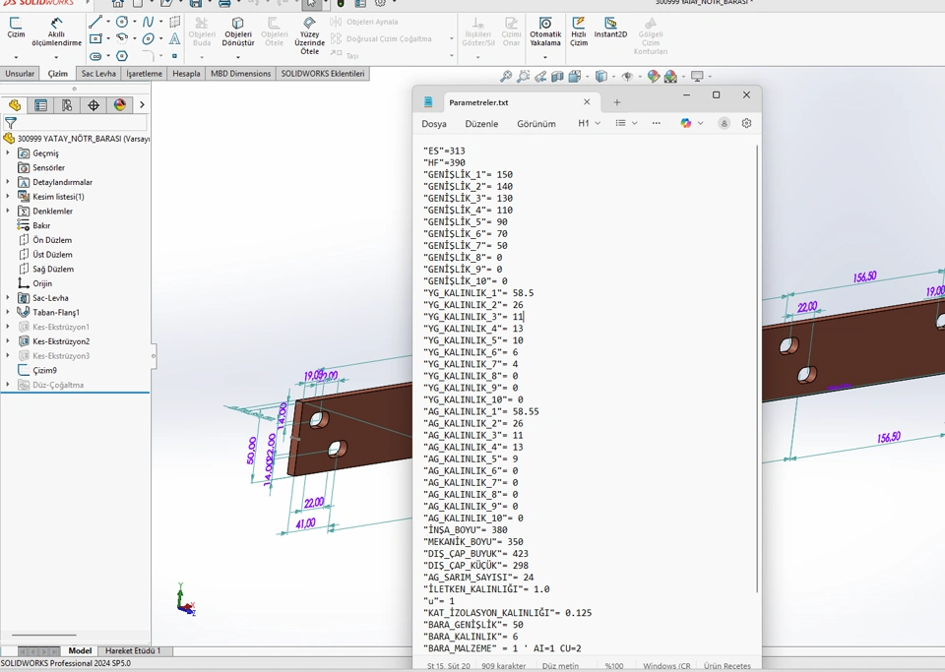Click the Zoom to Fit magnifier icon

tap(505, 77)
